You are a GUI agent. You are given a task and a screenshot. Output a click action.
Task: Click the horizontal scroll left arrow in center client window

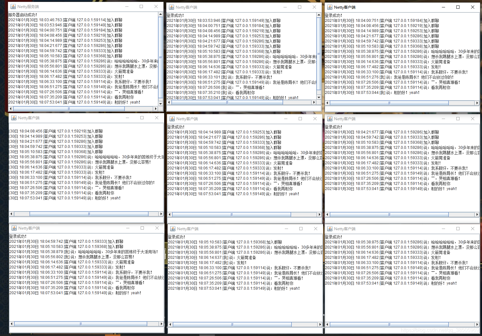coord(170,214)
